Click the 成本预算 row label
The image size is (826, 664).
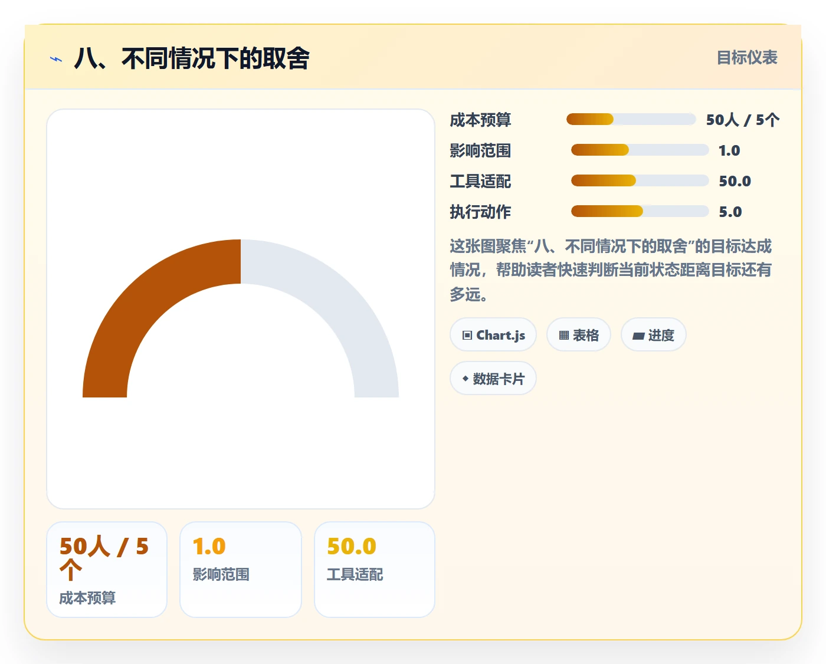pos(480,120)
